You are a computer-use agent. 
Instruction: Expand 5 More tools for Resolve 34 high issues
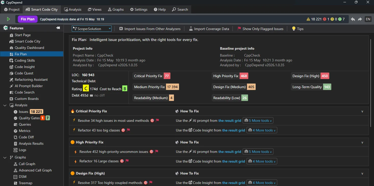tap(258, 121)
